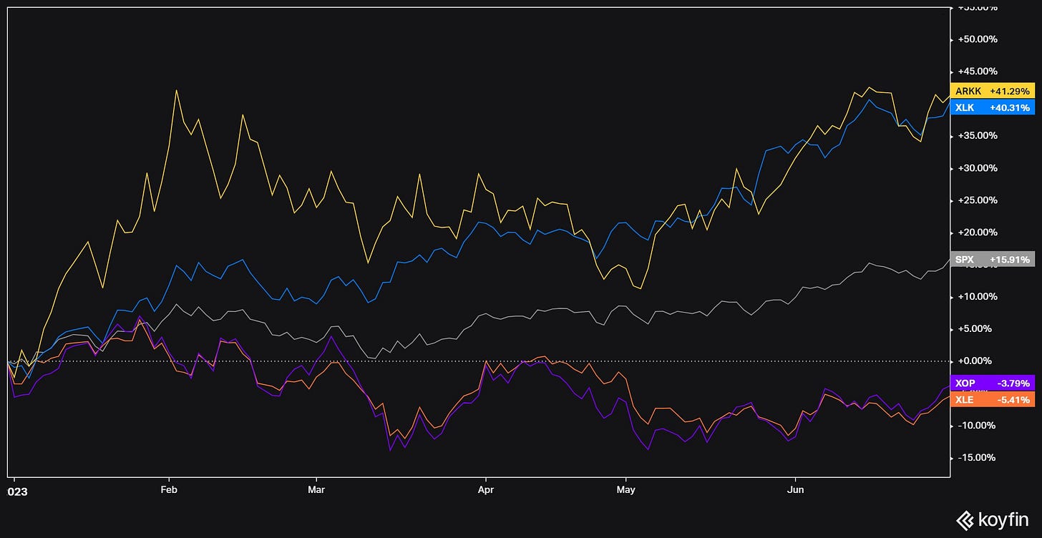Click the +5.00% y-axis label
This screenshot has height=538, width=1042.
pos(973,329)
